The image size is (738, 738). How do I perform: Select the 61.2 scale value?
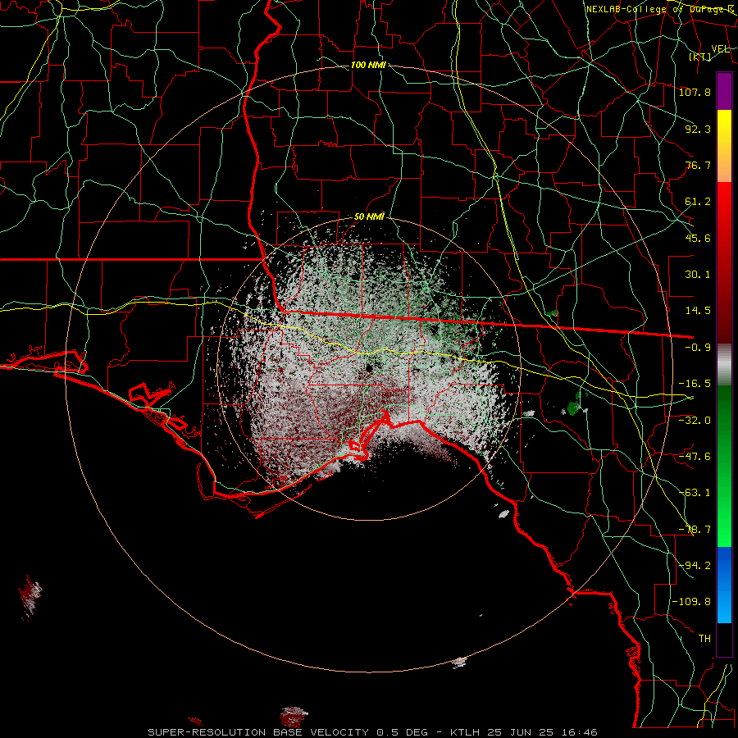[x=698, y=202]
